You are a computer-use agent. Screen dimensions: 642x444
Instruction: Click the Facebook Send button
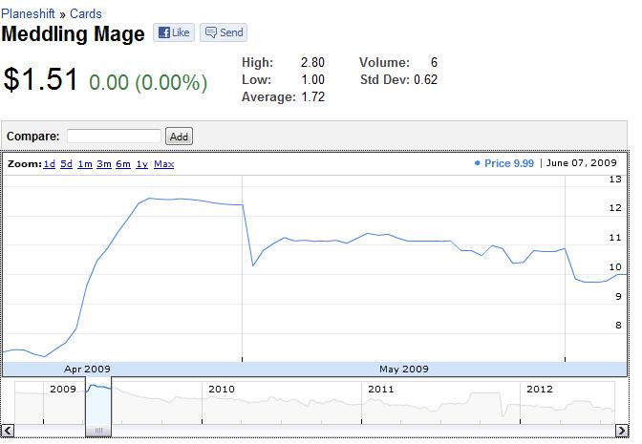pyautogui.click(x=225, y=32)
